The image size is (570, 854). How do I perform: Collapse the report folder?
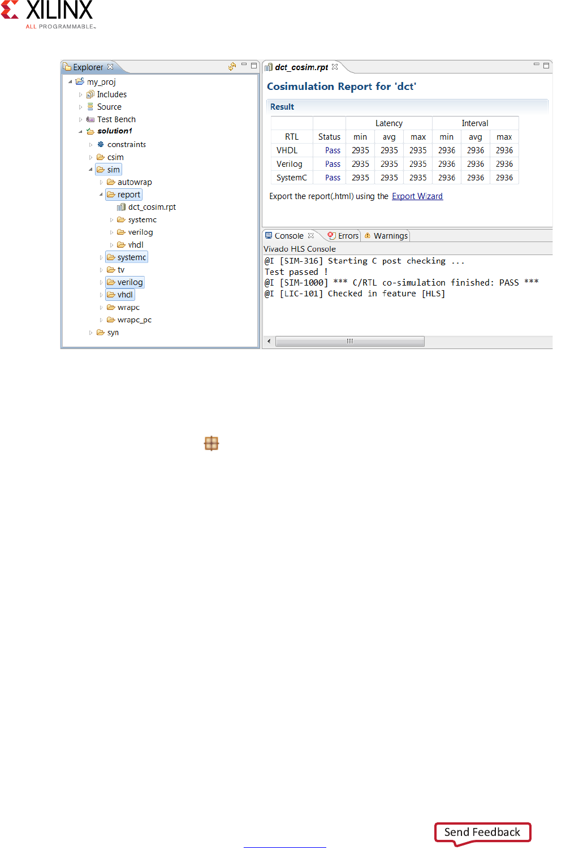pyautogui.click(x=101, y=195)
